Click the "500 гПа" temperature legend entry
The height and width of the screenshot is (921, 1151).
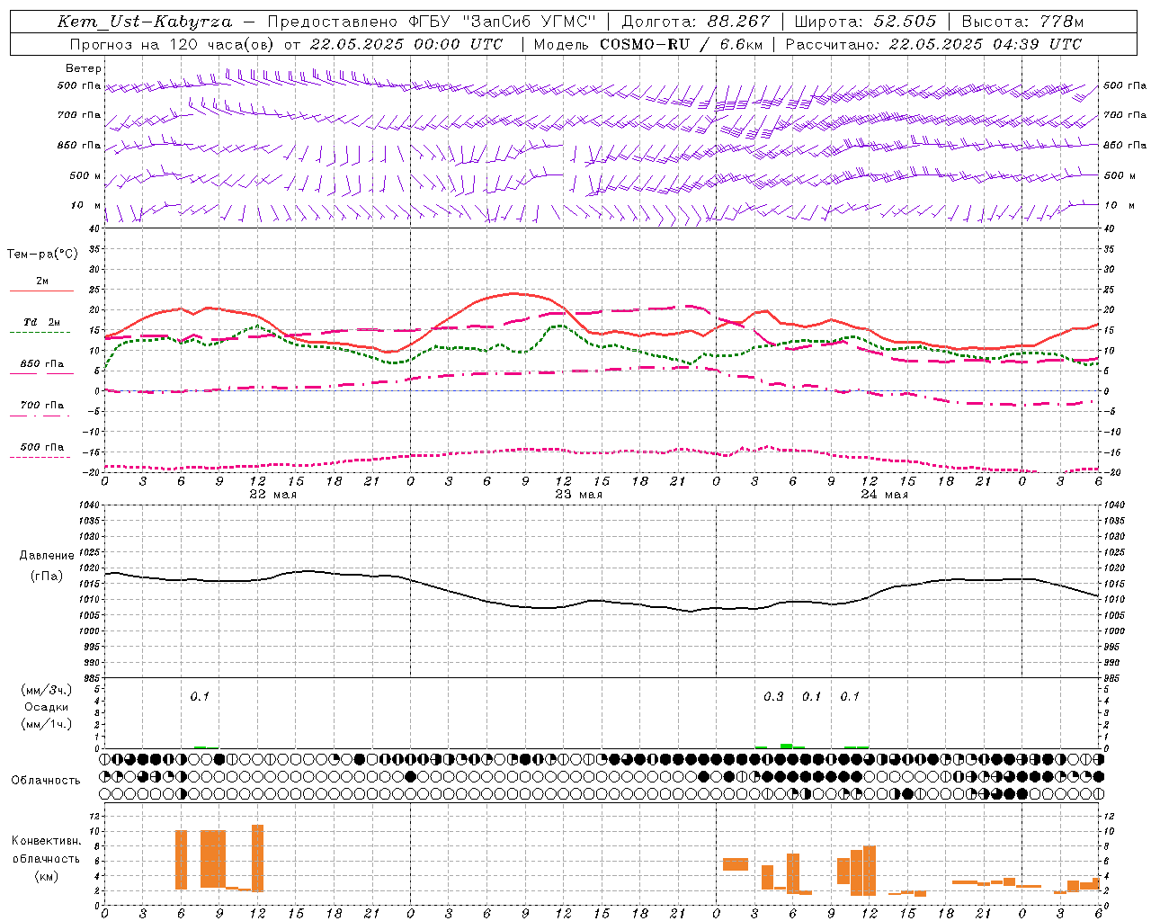pos(41,447)
